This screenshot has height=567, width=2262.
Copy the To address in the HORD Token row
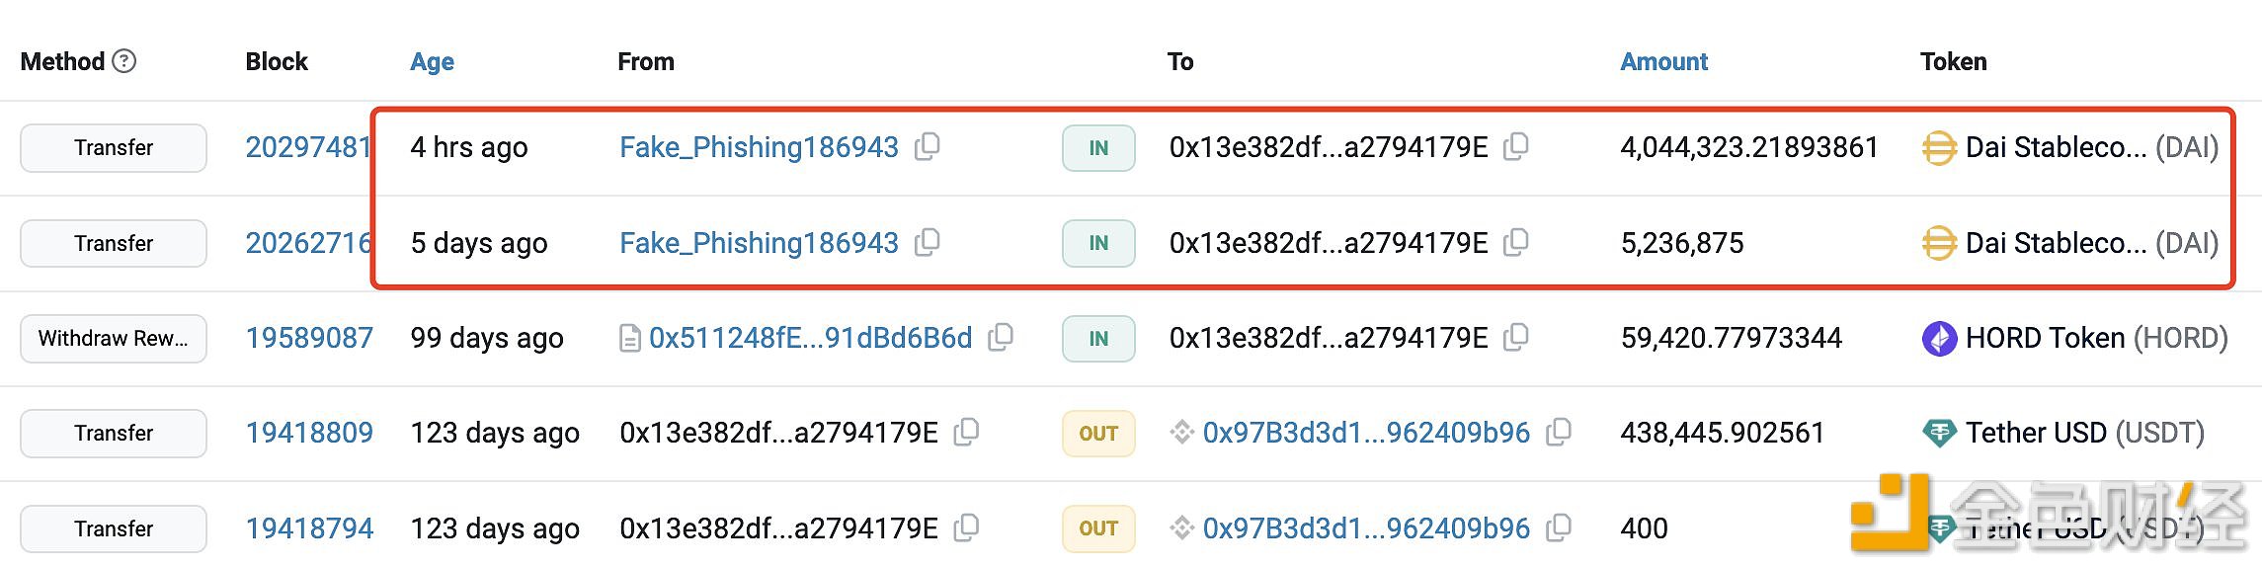1515,338
